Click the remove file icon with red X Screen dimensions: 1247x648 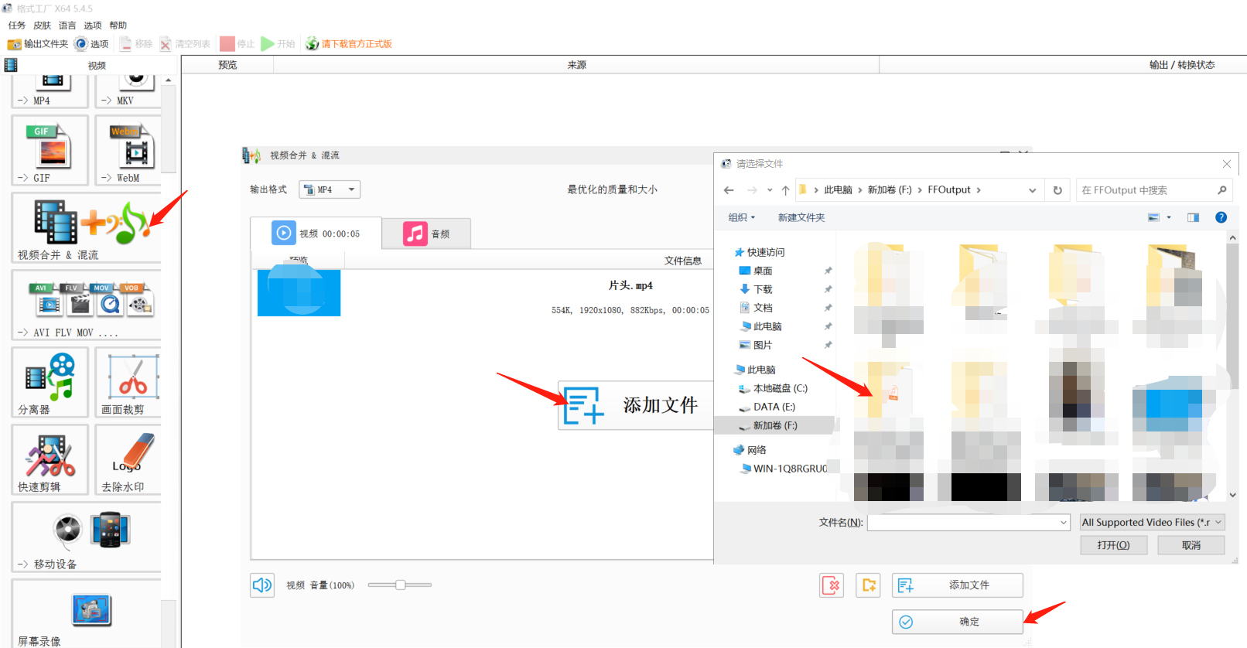[832, 585]
